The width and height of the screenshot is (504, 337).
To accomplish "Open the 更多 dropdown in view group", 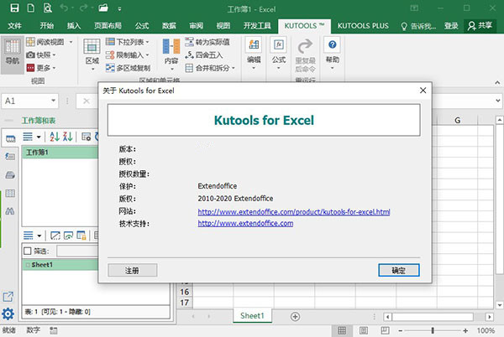I will click(x=45, y=68).
